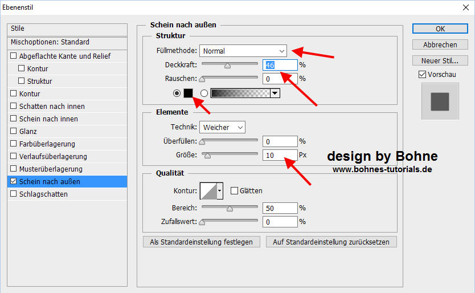Enable the Glätten checkbox
The image size is (475, 293).
click(x=234, y=191)
